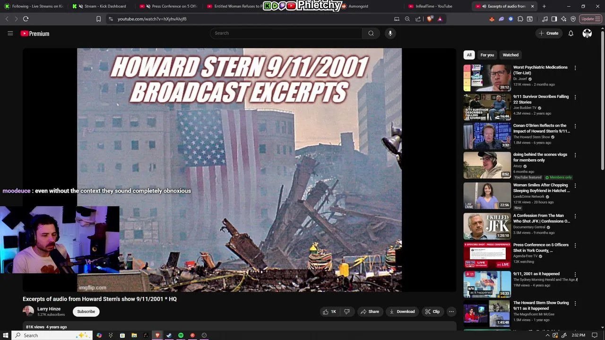
Task: Switch to InRealTime - YouTube tab
Action: (x=437, y=6)
